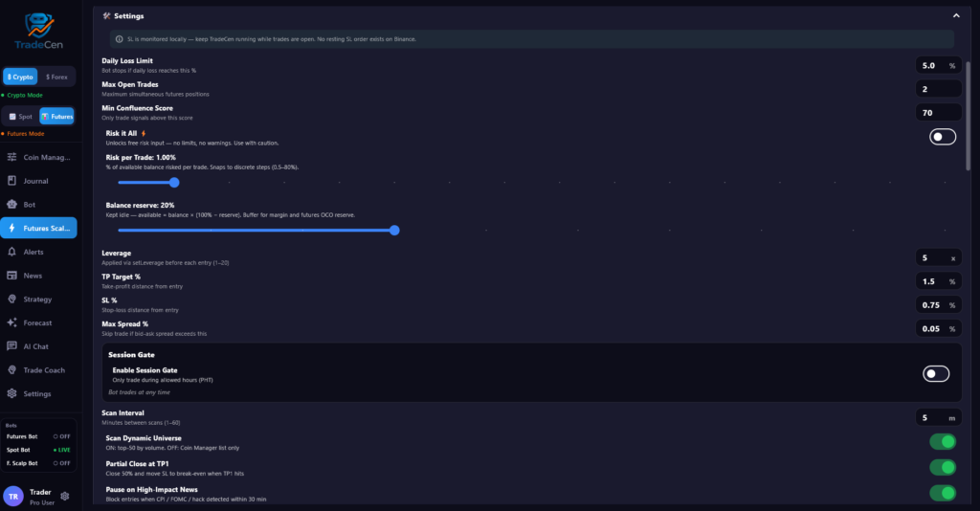
Task: Click the Risk it All lightning icon
Action: pos(144,133)
